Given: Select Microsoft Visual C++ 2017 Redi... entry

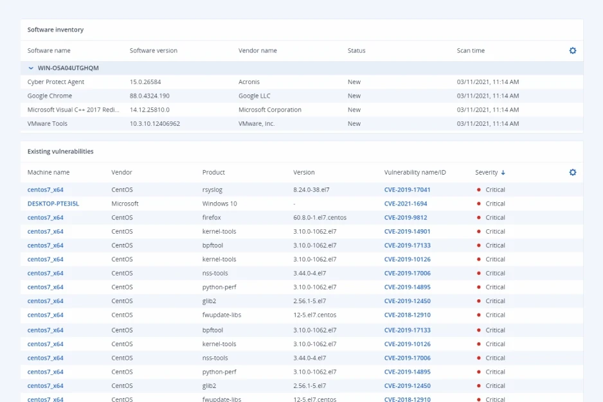Looking at the screenshot, I should pyautogui.click(x=73, y=110).
